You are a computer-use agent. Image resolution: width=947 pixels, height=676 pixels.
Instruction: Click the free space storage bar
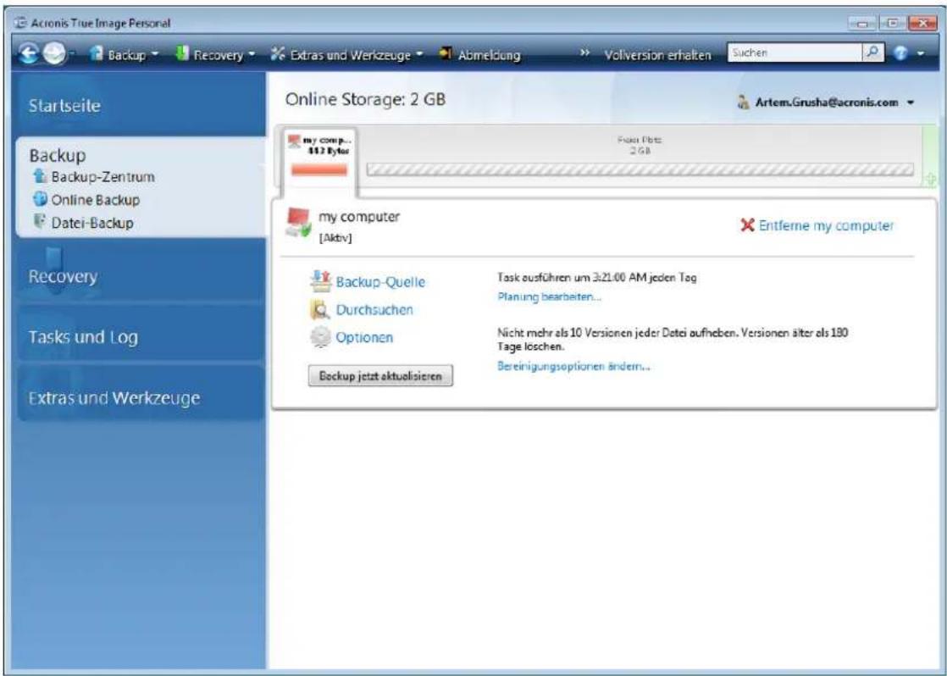point(640,170)
